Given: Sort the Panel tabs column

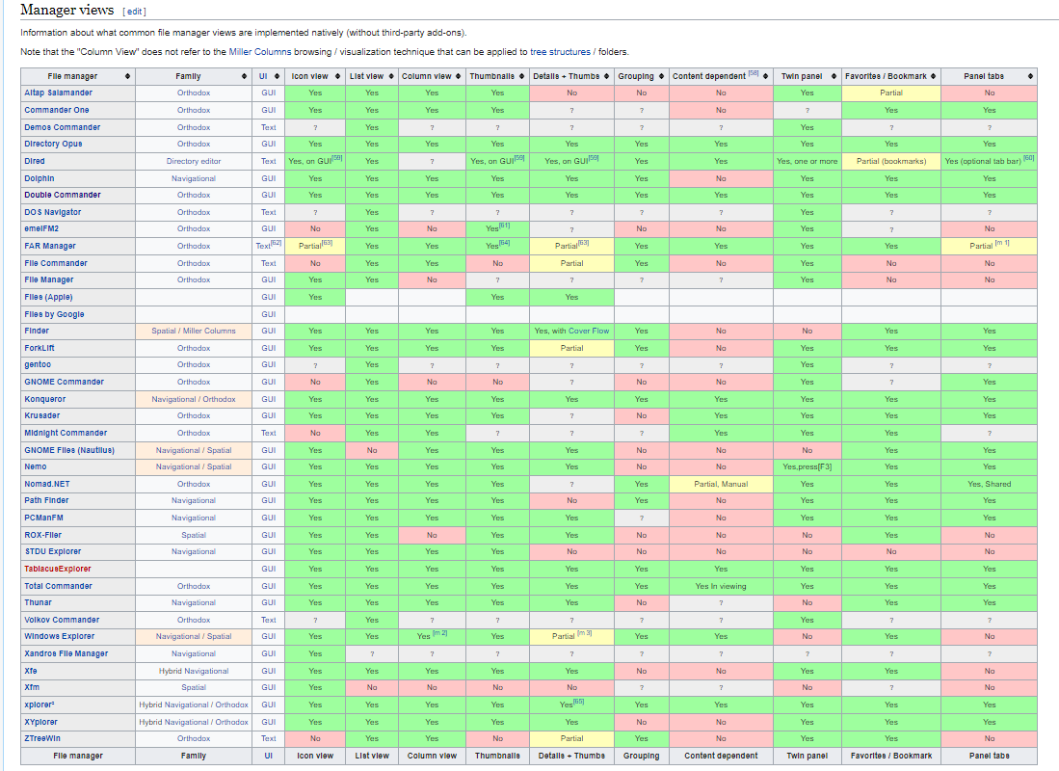Looking at the screenshot, I should (1031, 76).
